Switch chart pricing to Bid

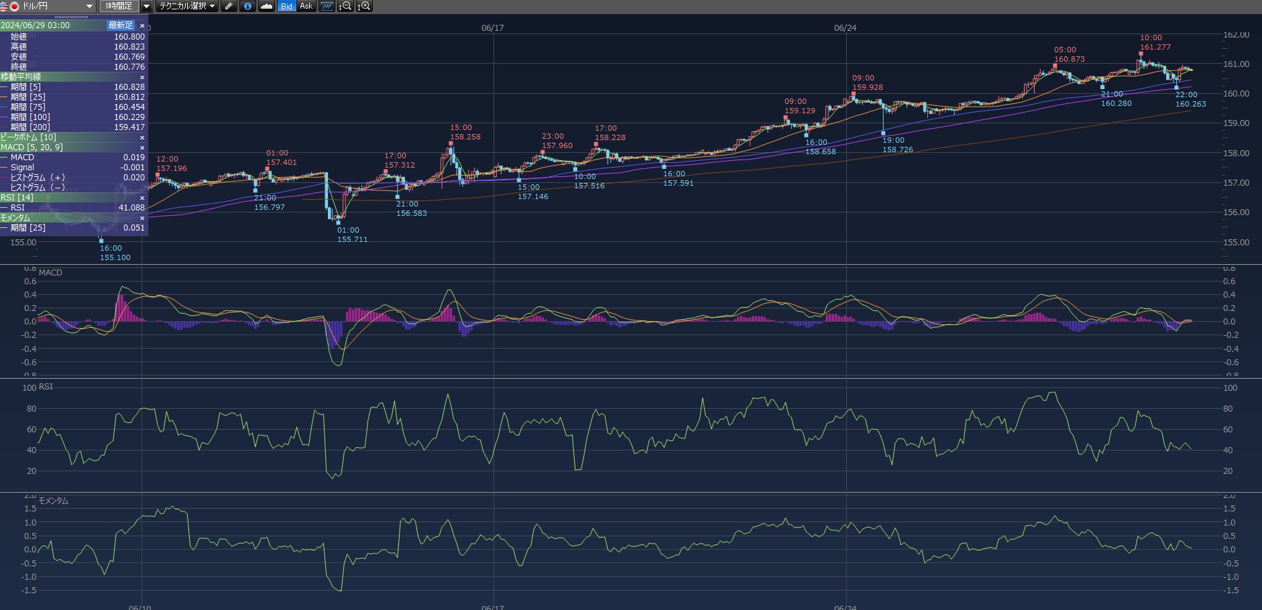coord(286,6)
